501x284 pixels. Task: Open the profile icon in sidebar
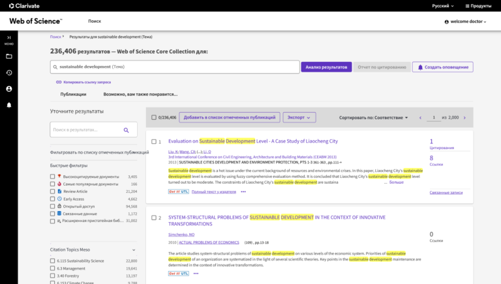[9, 89]
